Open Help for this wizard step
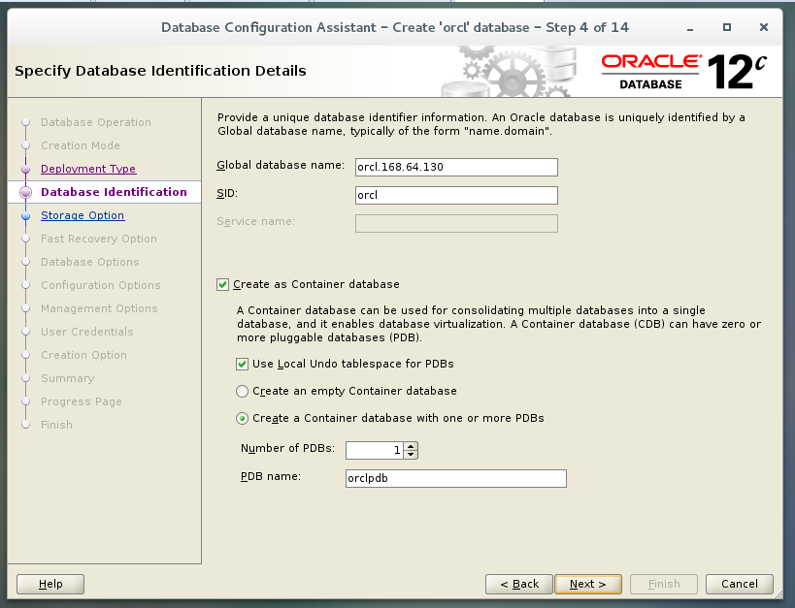This screenshot has height=608, width=795. click(50, 584)
